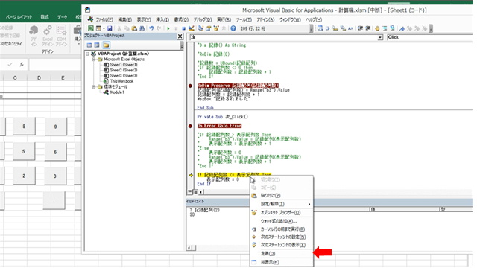Click the Uncomment Block toolbar icon
The width and height of the screenshot is (477, 268).
393,28
